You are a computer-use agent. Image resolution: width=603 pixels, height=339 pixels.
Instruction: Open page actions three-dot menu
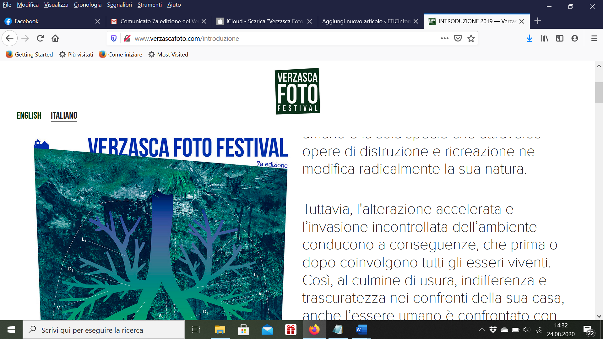click(444, 38)
